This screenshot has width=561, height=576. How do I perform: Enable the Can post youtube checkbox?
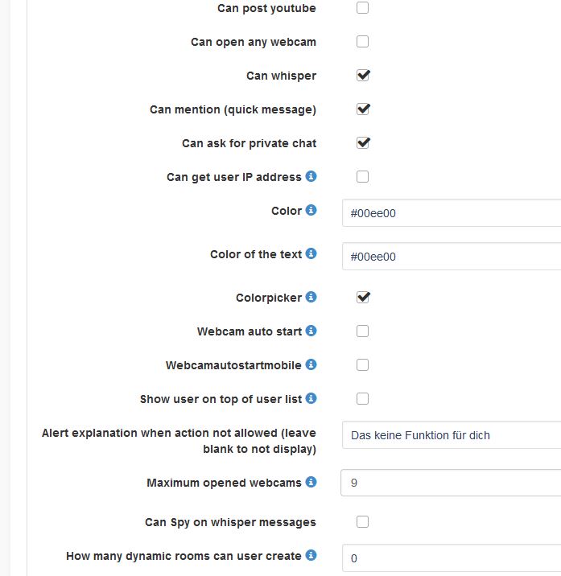(363, 8)
